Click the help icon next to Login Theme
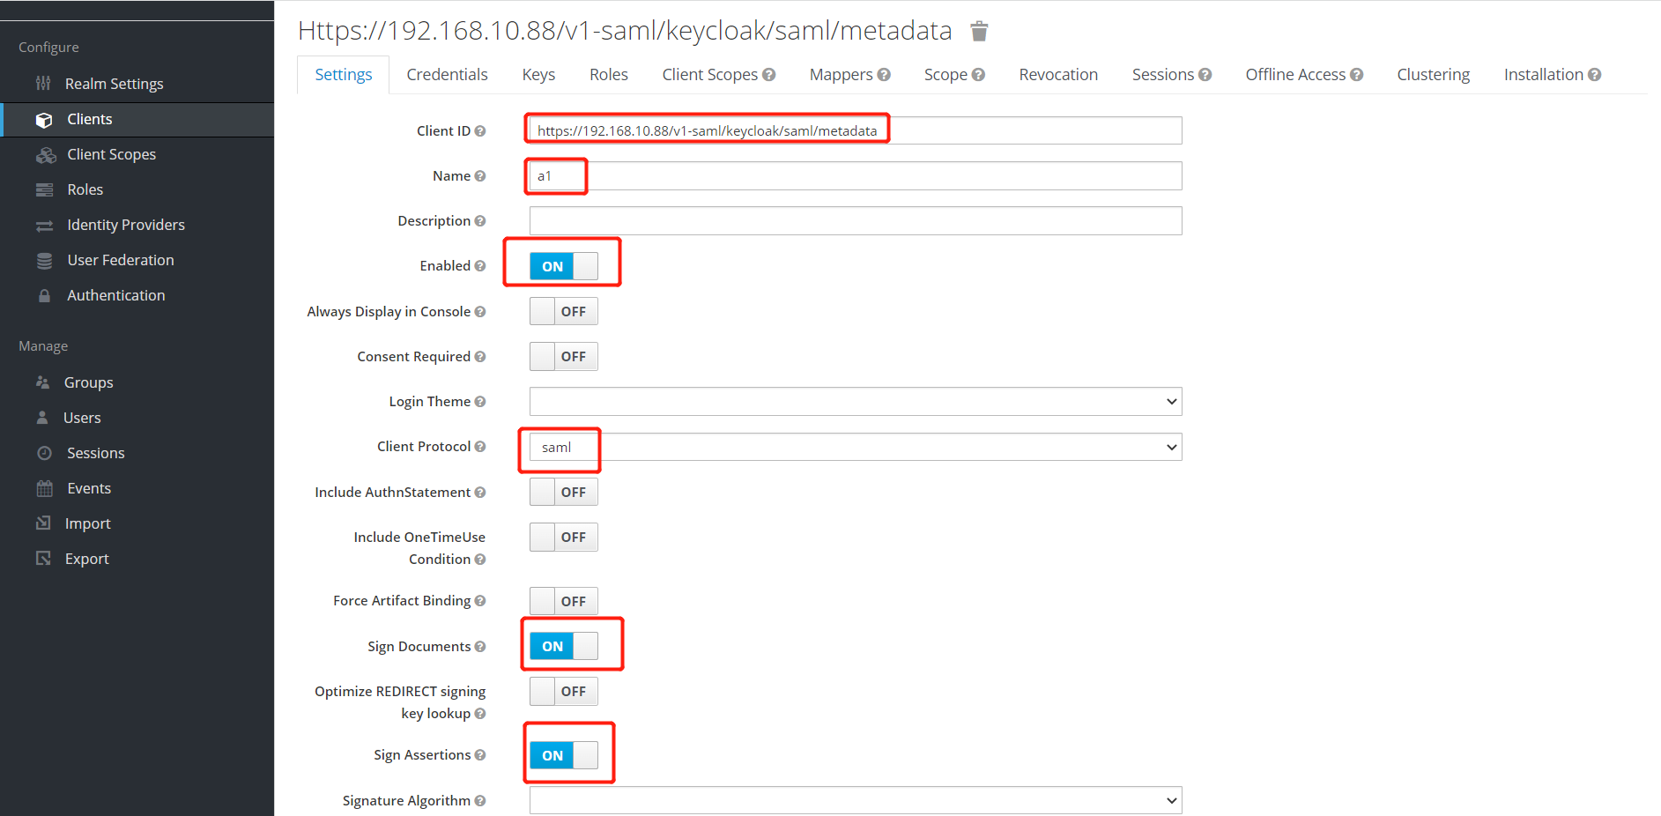 point(480,402)
